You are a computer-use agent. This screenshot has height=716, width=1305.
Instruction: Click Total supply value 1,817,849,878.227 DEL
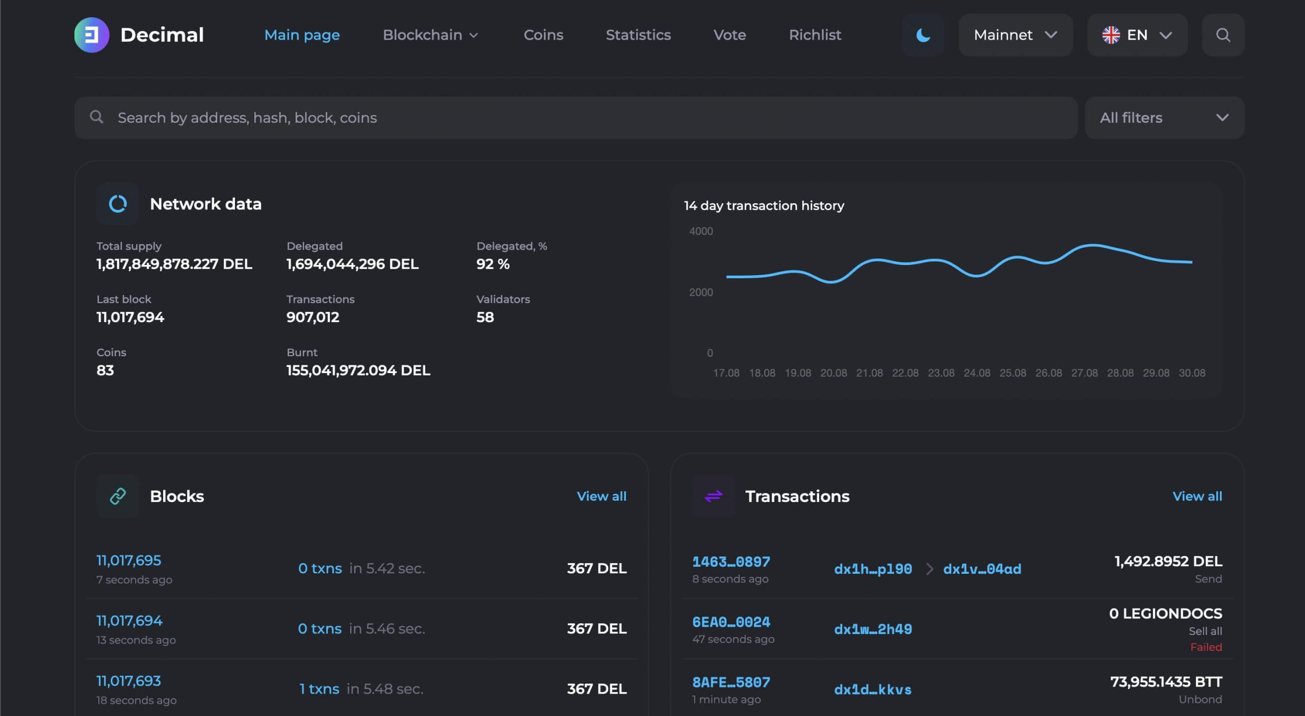point(174,263)
